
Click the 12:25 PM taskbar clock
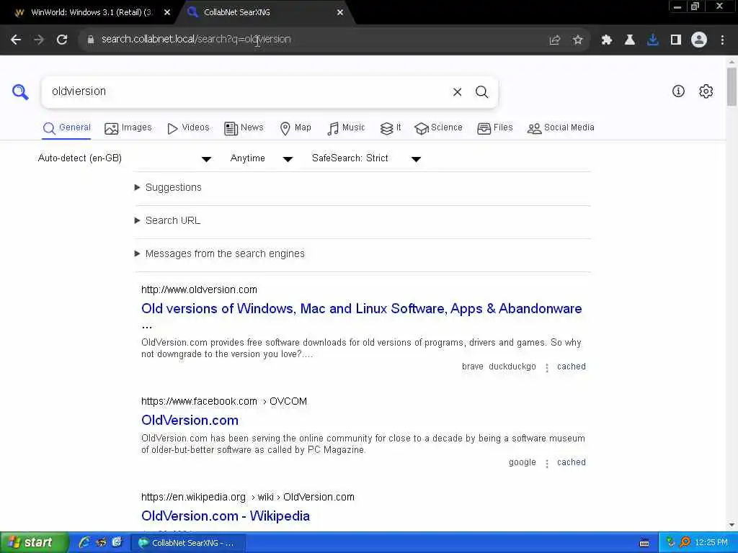[x=711, y=543]
